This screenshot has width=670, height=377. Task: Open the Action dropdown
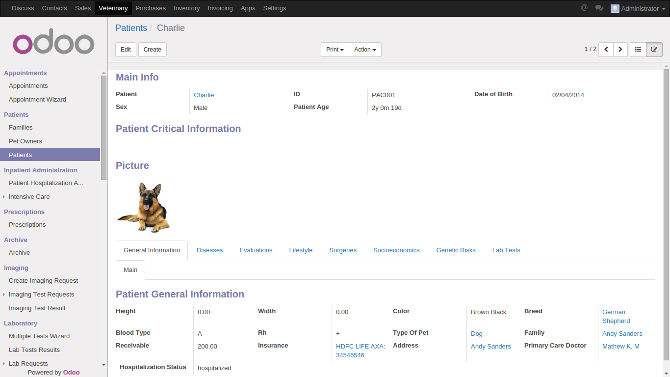[365, 50]
